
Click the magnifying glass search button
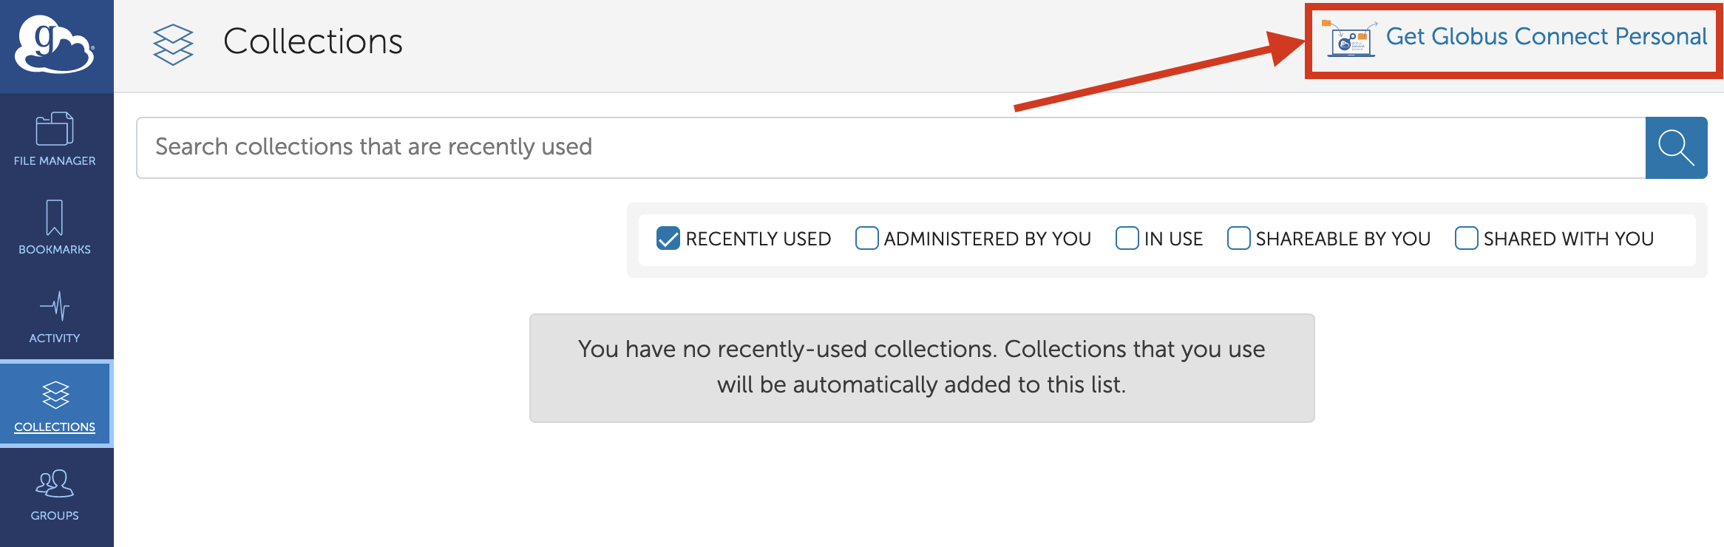coord(1676,148)
